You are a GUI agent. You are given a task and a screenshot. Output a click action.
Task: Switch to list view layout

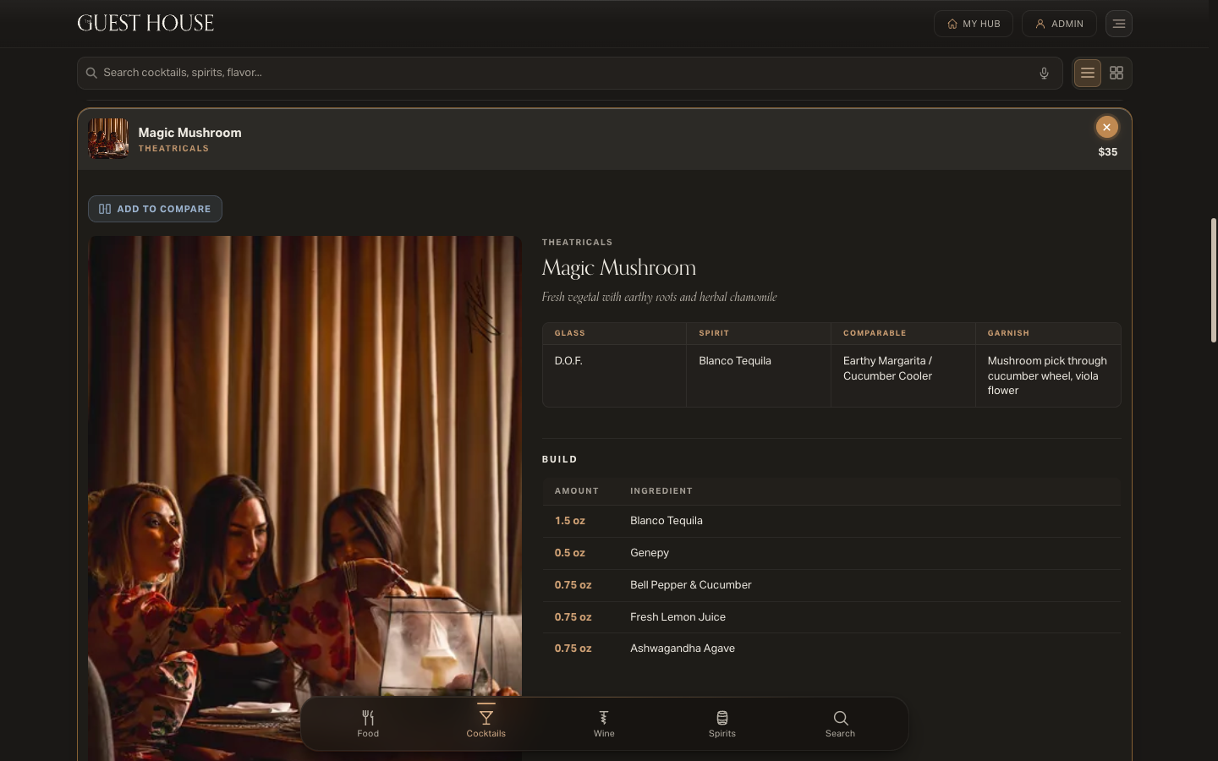point(1088,74)
